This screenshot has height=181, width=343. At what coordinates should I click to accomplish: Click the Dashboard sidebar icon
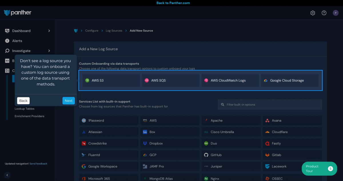coord(7,31)
